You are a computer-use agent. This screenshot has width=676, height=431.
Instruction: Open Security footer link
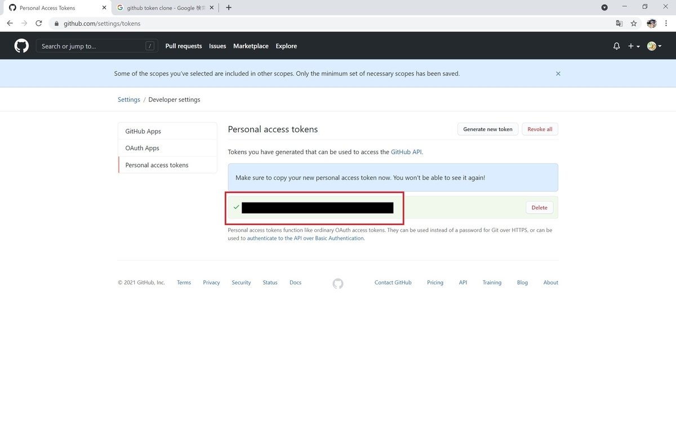[241, 282]
